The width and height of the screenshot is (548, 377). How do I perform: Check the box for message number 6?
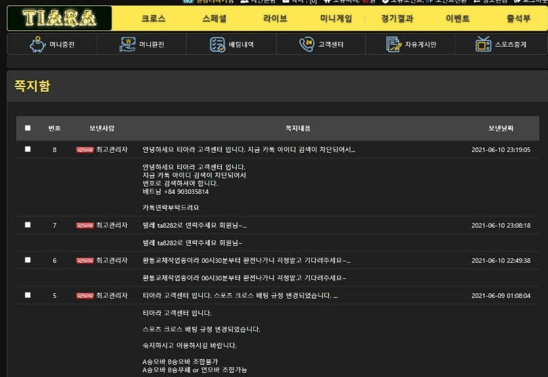pyautogui.click(x=28, y=259)
